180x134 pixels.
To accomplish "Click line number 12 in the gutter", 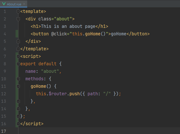I will click(4, 94).
